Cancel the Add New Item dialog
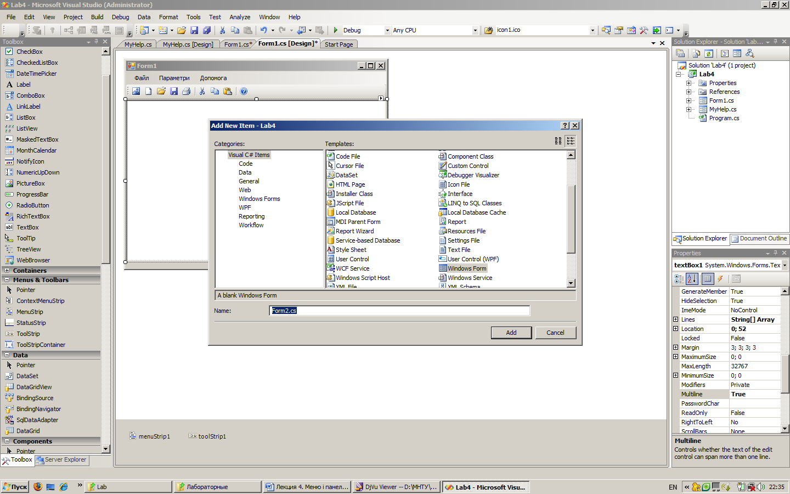 click(x=555, y=333)
